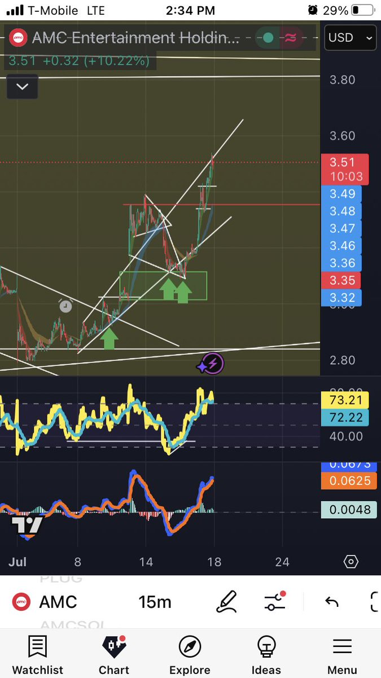Tap the green market status dot
Viewport: 381px width, 678px height.
tap(268, 38)
